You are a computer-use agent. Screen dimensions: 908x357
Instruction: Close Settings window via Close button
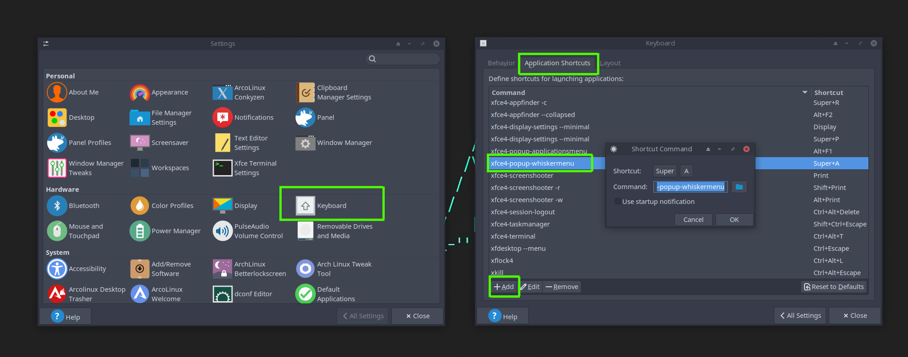pos(418,316)
